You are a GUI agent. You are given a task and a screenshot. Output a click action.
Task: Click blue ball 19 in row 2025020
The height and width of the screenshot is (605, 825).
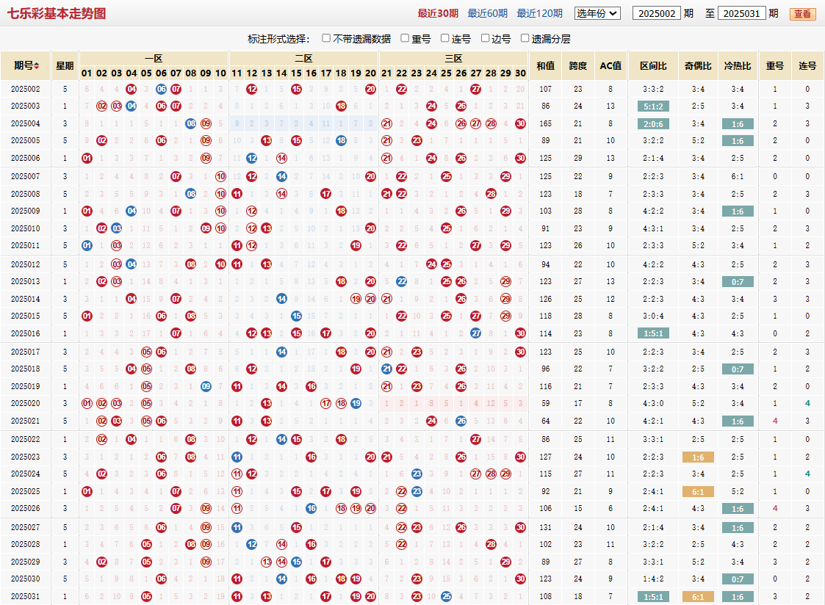(356, 403)
